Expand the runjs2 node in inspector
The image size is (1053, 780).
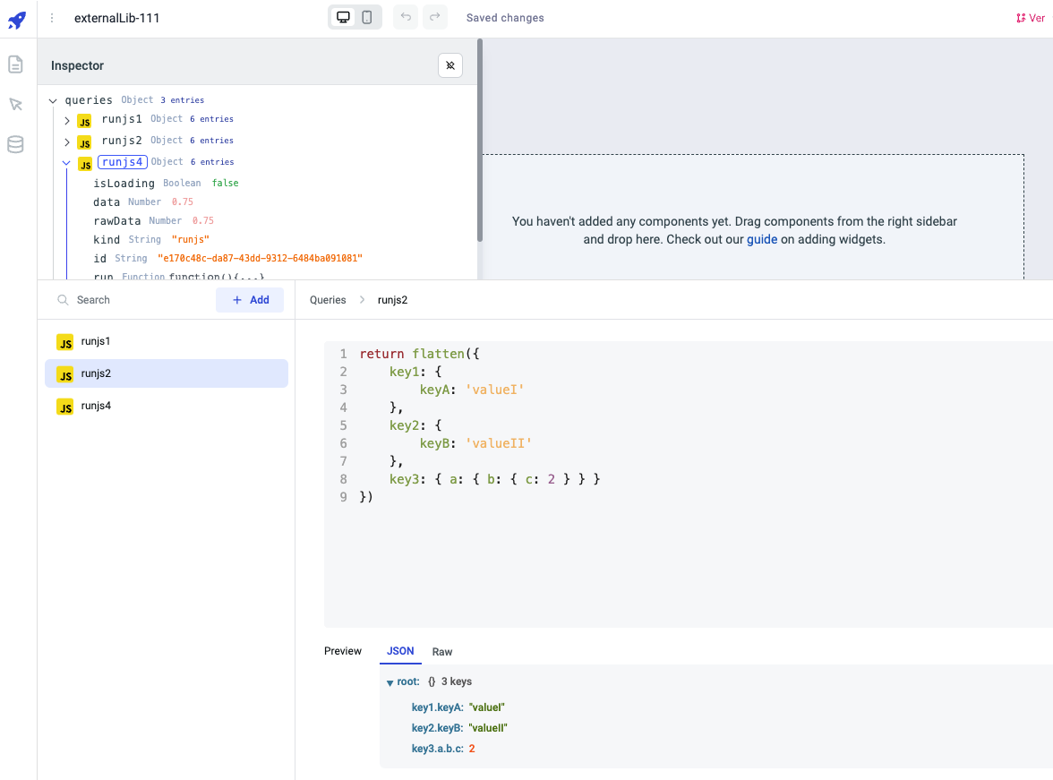click(x=67, y=141)
